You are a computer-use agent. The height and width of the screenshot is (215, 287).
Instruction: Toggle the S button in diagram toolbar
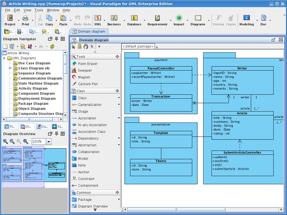pos(92,47)
